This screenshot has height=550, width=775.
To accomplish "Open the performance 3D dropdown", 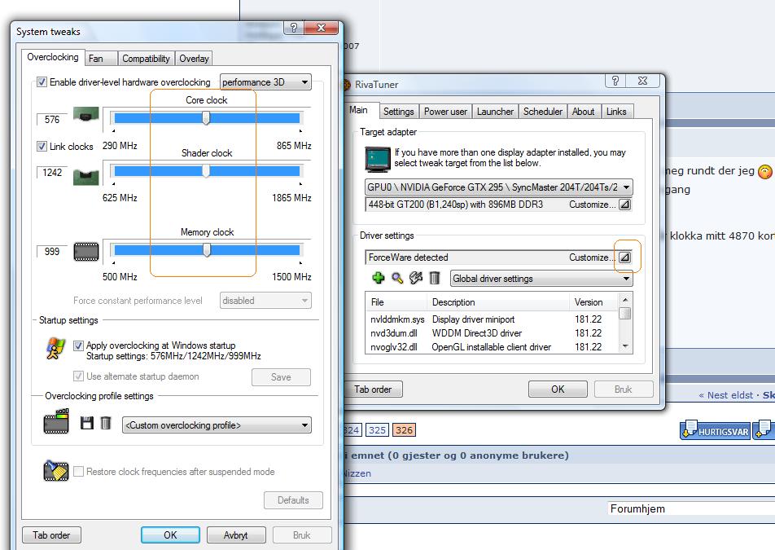I will click(265, 82).
